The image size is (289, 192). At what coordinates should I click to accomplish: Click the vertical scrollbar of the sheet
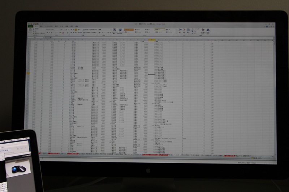[274, 97]
